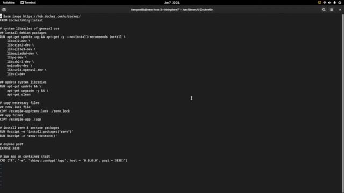Click the '# expose port' comment
344x193 pixels.
pos(11,144)
